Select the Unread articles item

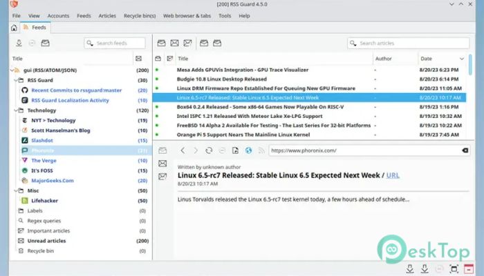pyautogui.click(x=46, y=241)
